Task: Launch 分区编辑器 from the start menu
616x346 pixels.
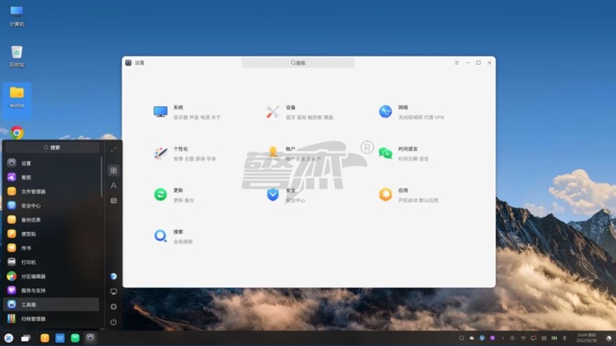Action: coord(33,276)
